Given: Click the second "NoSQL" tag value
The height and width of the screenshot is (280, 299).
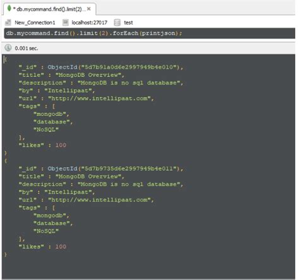Looking at the screenshot, I should [46, 231].
